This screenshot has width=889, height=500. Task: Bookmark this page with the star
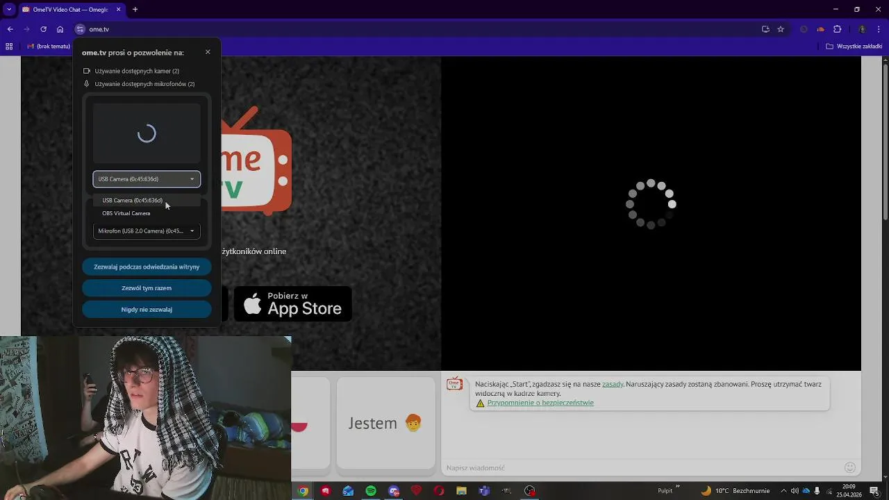[781, 29]
